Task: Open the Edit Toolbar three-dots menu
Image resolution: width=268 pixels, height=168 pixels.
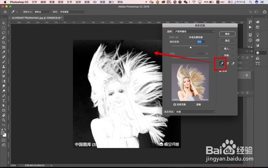Action: (x=3, y=125)
